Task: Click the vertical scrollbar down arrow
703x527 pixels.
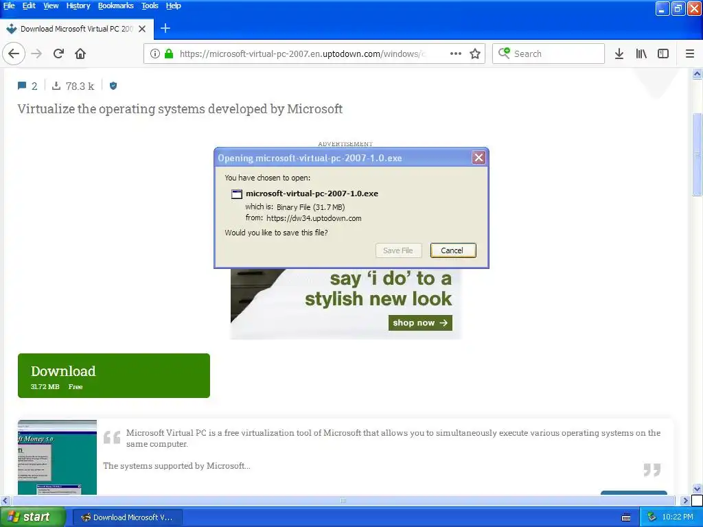Action: click(x=697, y=489)
